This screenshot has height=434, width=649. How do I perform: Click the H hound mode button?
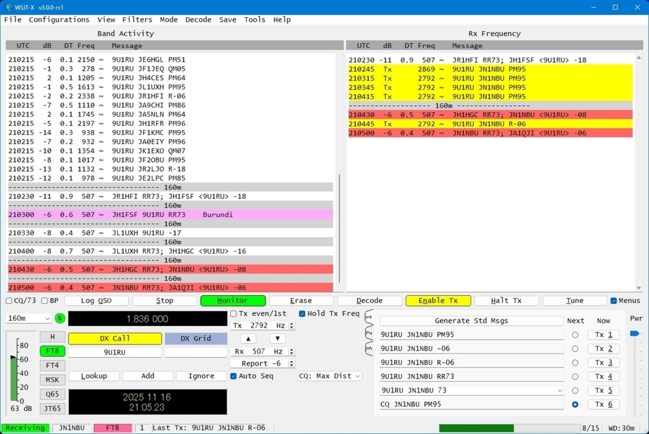pos(52,337)
